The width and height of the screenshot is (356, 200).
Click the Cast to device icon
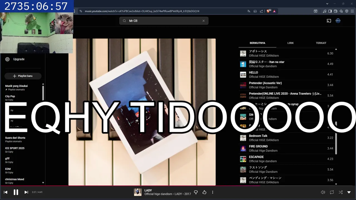(329, 21)
